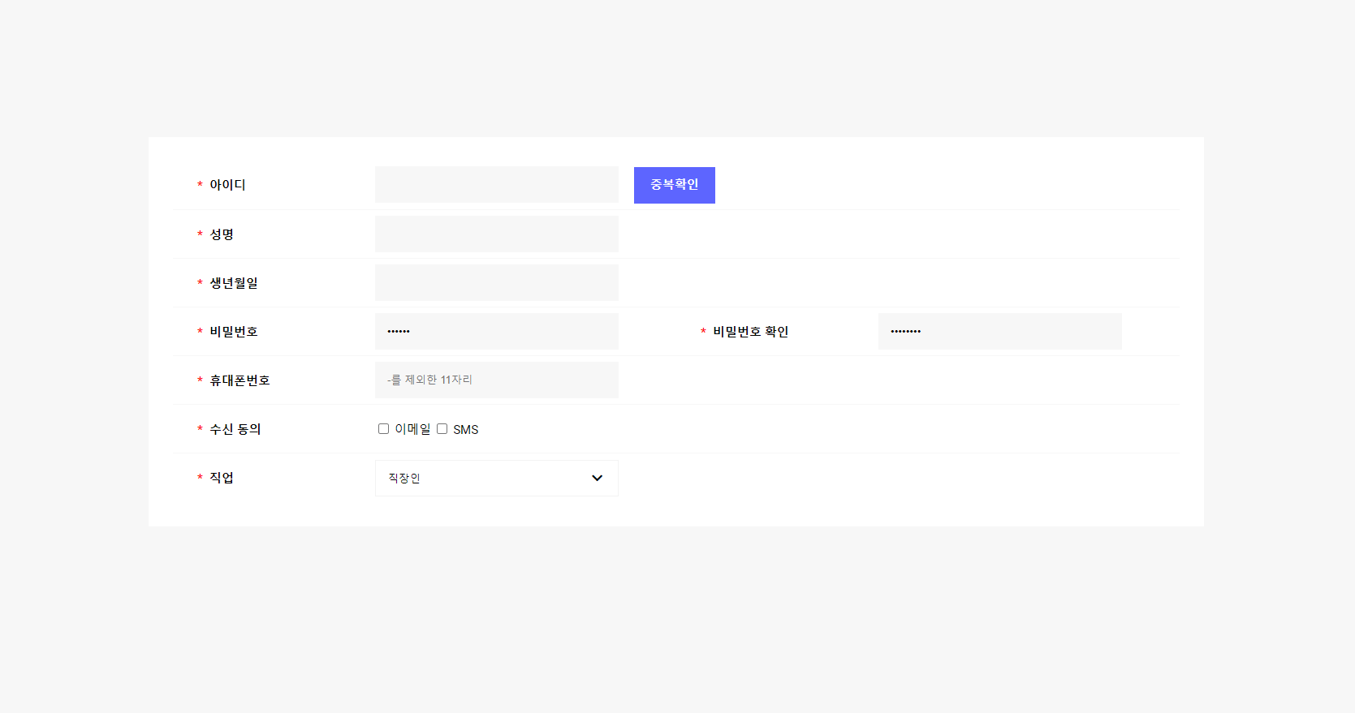Click the 성명 field label

[x=222, y=234]
